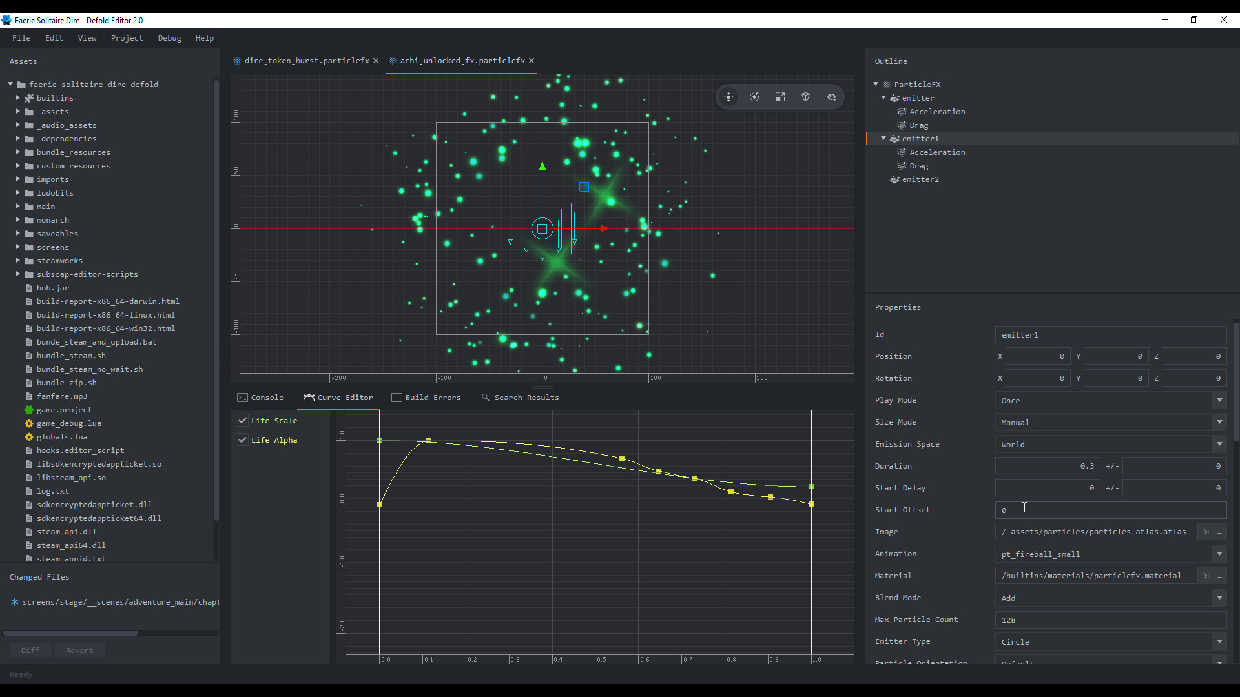Viewport: 1240px width, 697px height.
Task: Select the Rotate tool in the viewport toolbar
Action: [754, 97]
